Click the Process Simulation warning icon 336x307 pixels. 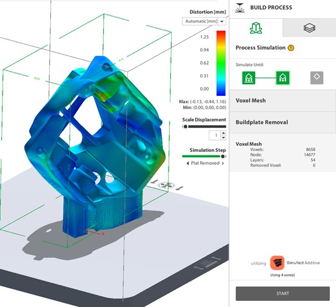291,47
